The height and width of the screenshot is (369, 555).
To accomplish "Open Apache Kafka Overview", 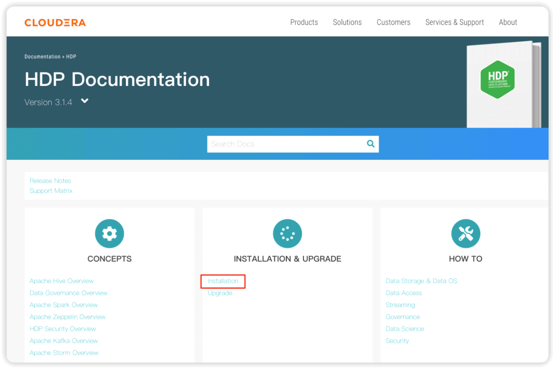I will (64, 341).
